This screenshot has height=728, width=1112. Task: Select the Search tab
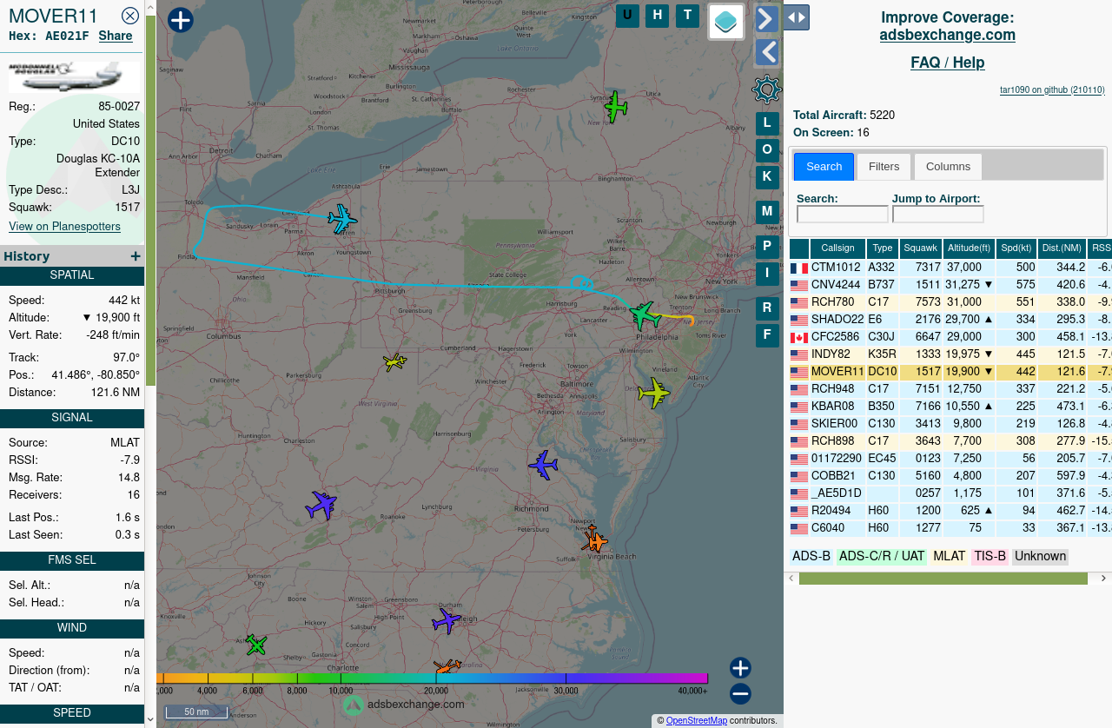(824, 167)
